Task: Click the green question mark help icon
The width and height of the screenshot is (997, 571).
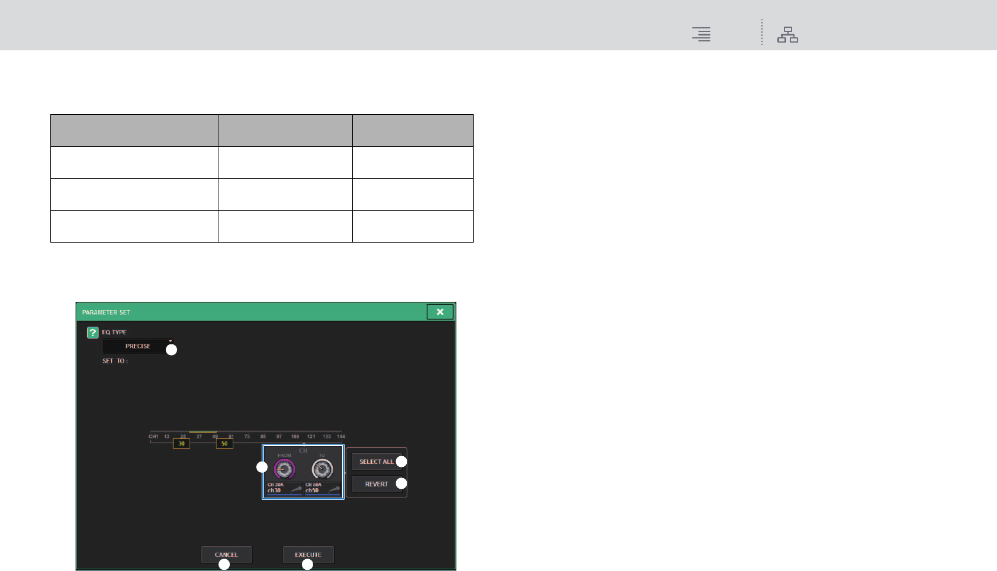Action: 92,333
